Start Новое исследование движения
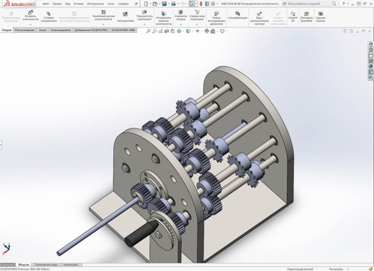The image size is (374, 271). (216, 18)
